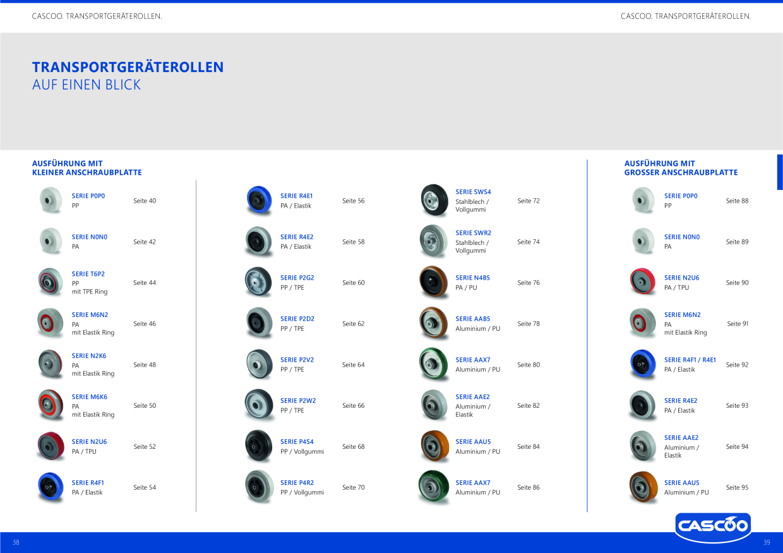Click the 'KLEINER ANSCHRAUBPLATTE' section heading

(87, 172)
